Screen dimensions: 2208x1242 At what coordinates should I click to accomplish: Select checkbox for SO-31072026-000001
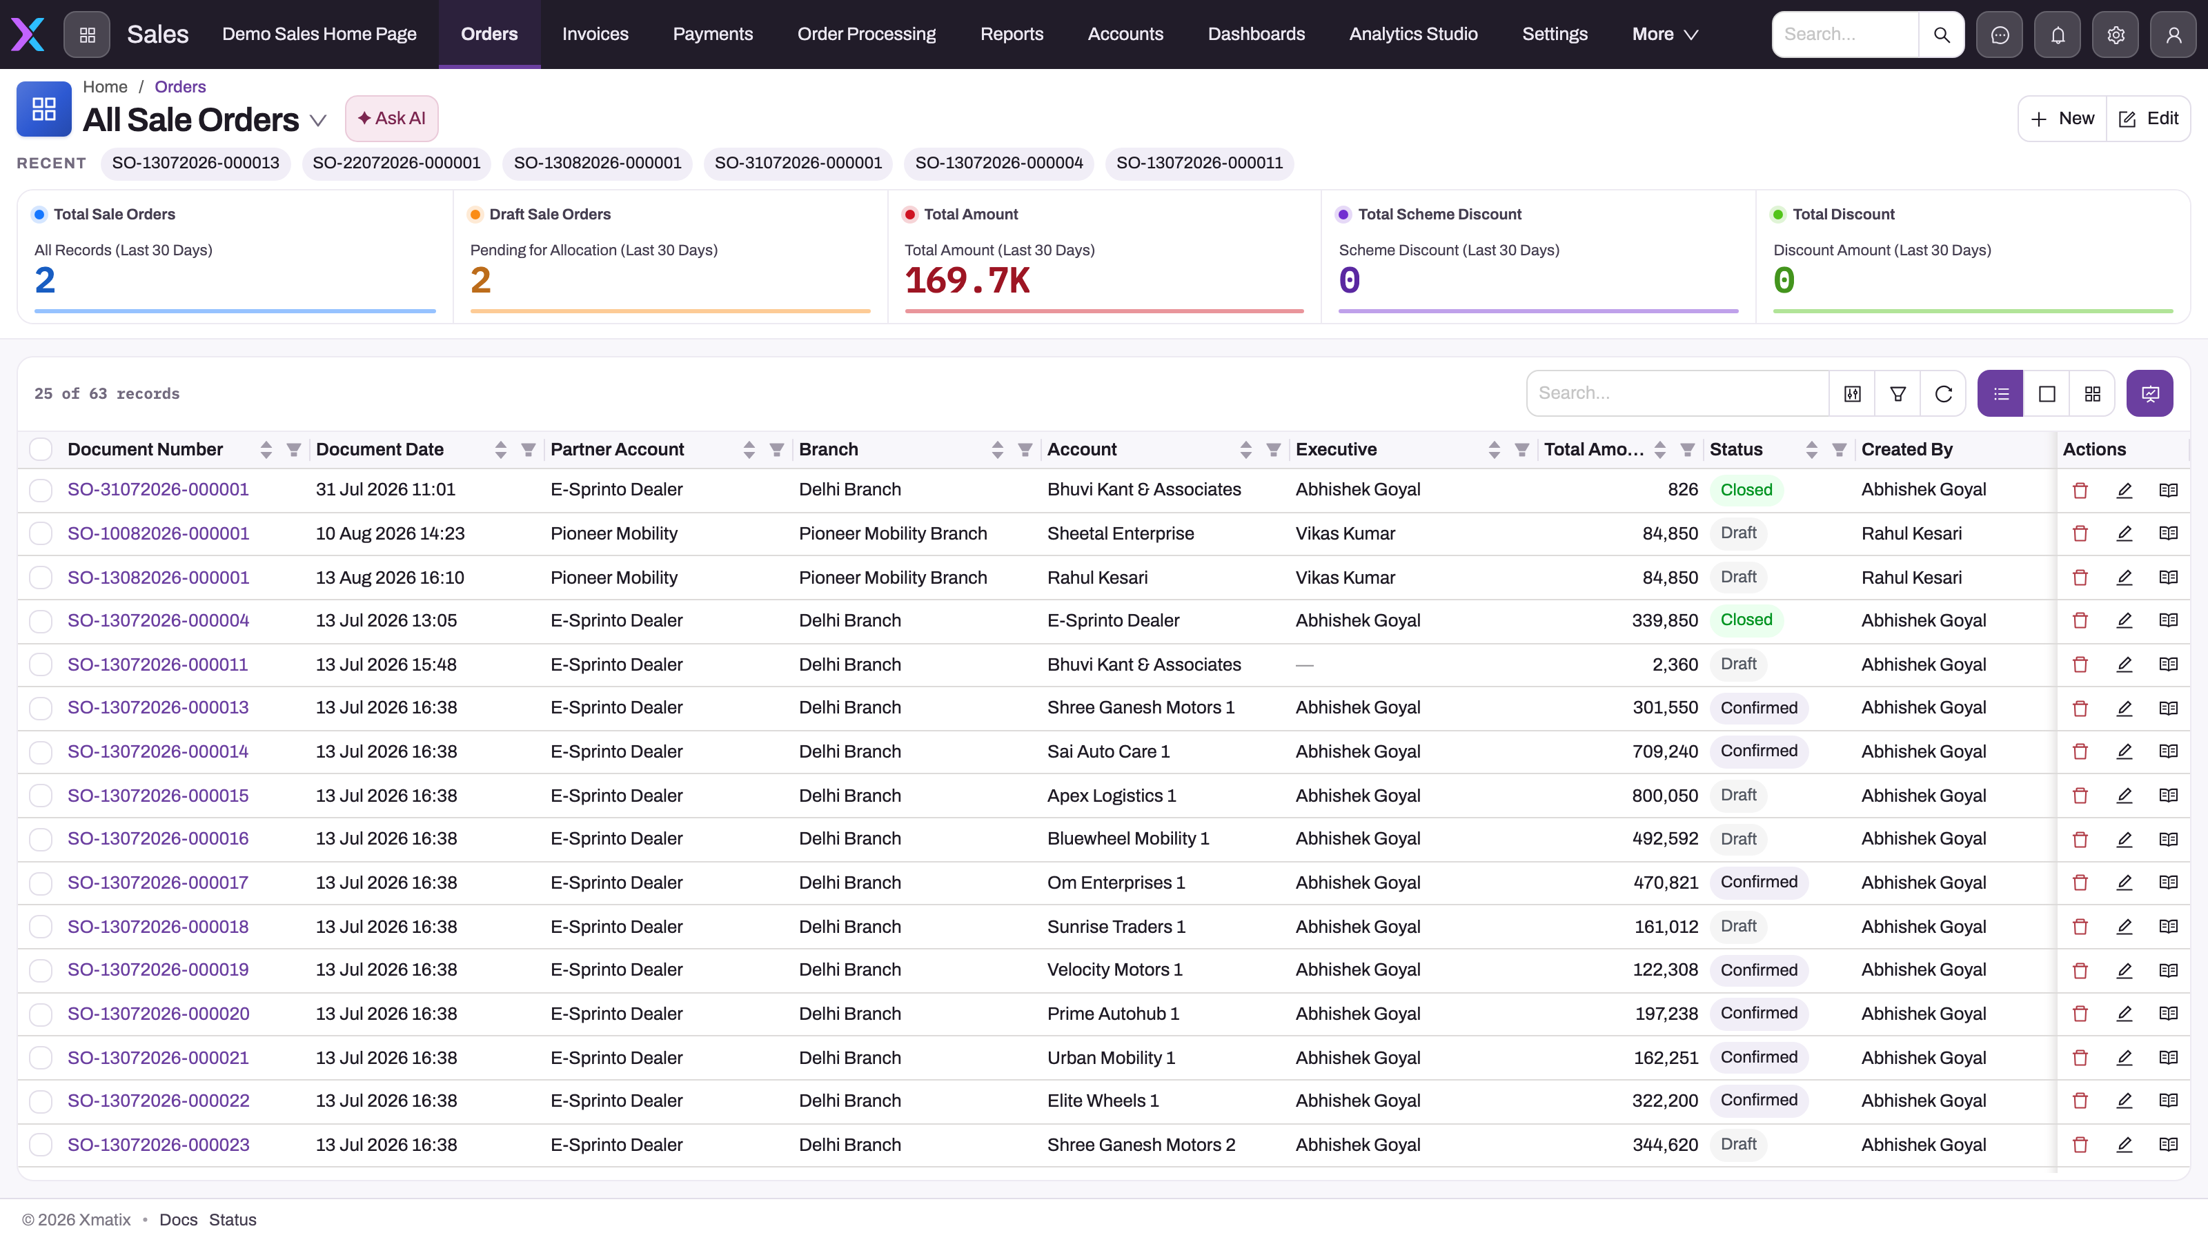coord(40,491)
